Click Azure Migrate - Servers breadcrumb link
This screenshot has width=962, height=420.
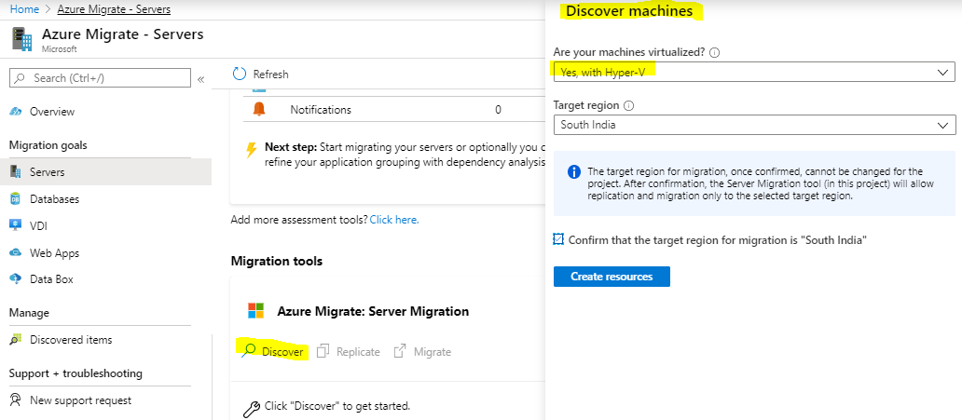click(114, 9)
